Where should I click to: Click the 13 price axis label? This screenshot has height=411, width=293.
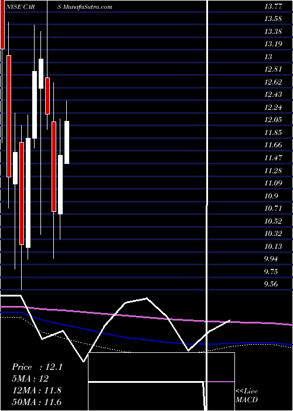[268, 57]
